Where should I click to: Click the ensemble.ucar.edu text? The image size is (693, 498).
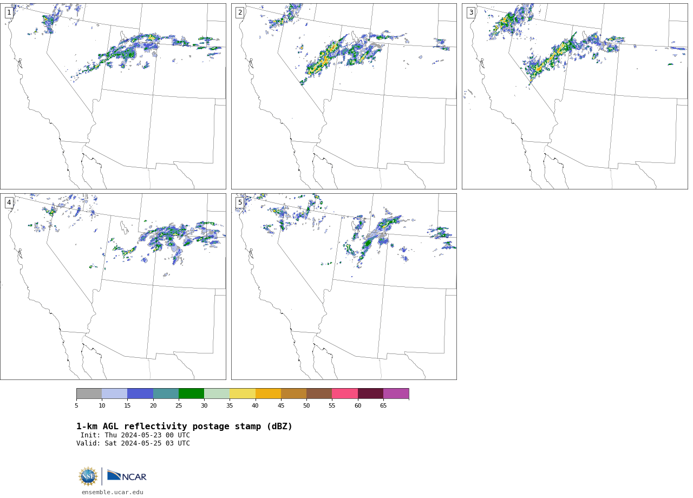point(113,492)
